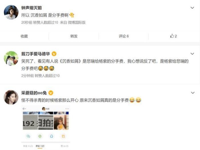The width and height of the screenshot is (200, 150).
Task: Click the QQ penguin share icon in image
Action: [52, 136]
